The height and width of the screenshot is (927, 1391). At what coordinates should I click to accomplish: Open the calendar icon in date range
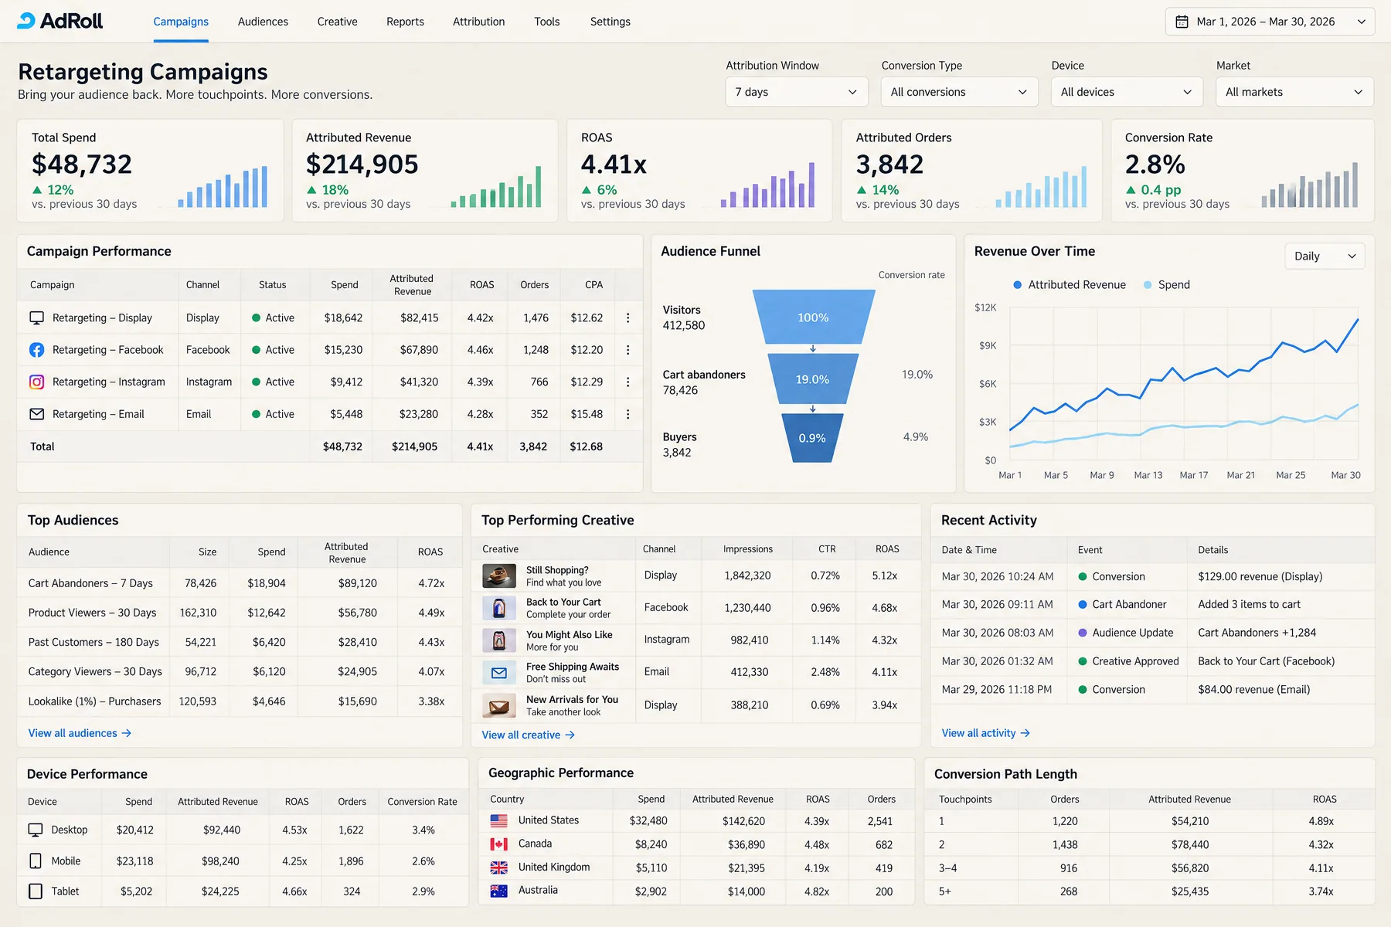(x=1182, y=22)
